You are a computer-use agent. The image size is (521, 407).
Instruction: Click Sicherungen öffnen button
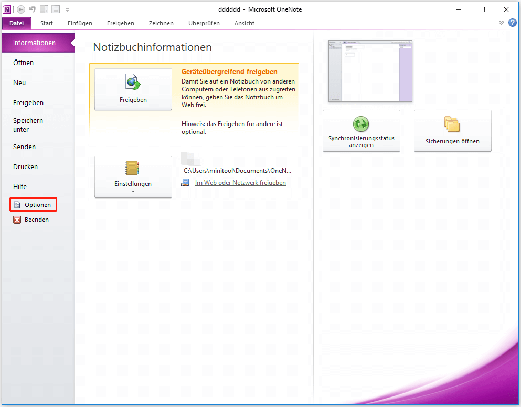point(453,131)
